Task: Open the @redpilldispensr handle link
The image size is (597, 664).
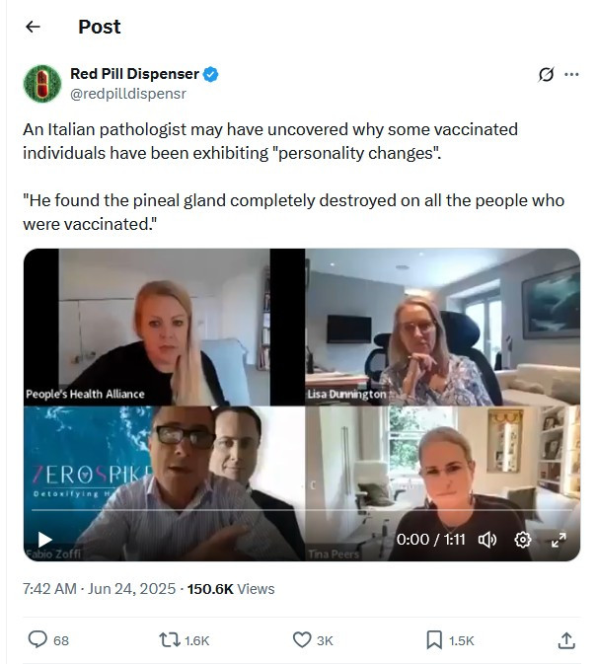Action: tap(128, 94)
